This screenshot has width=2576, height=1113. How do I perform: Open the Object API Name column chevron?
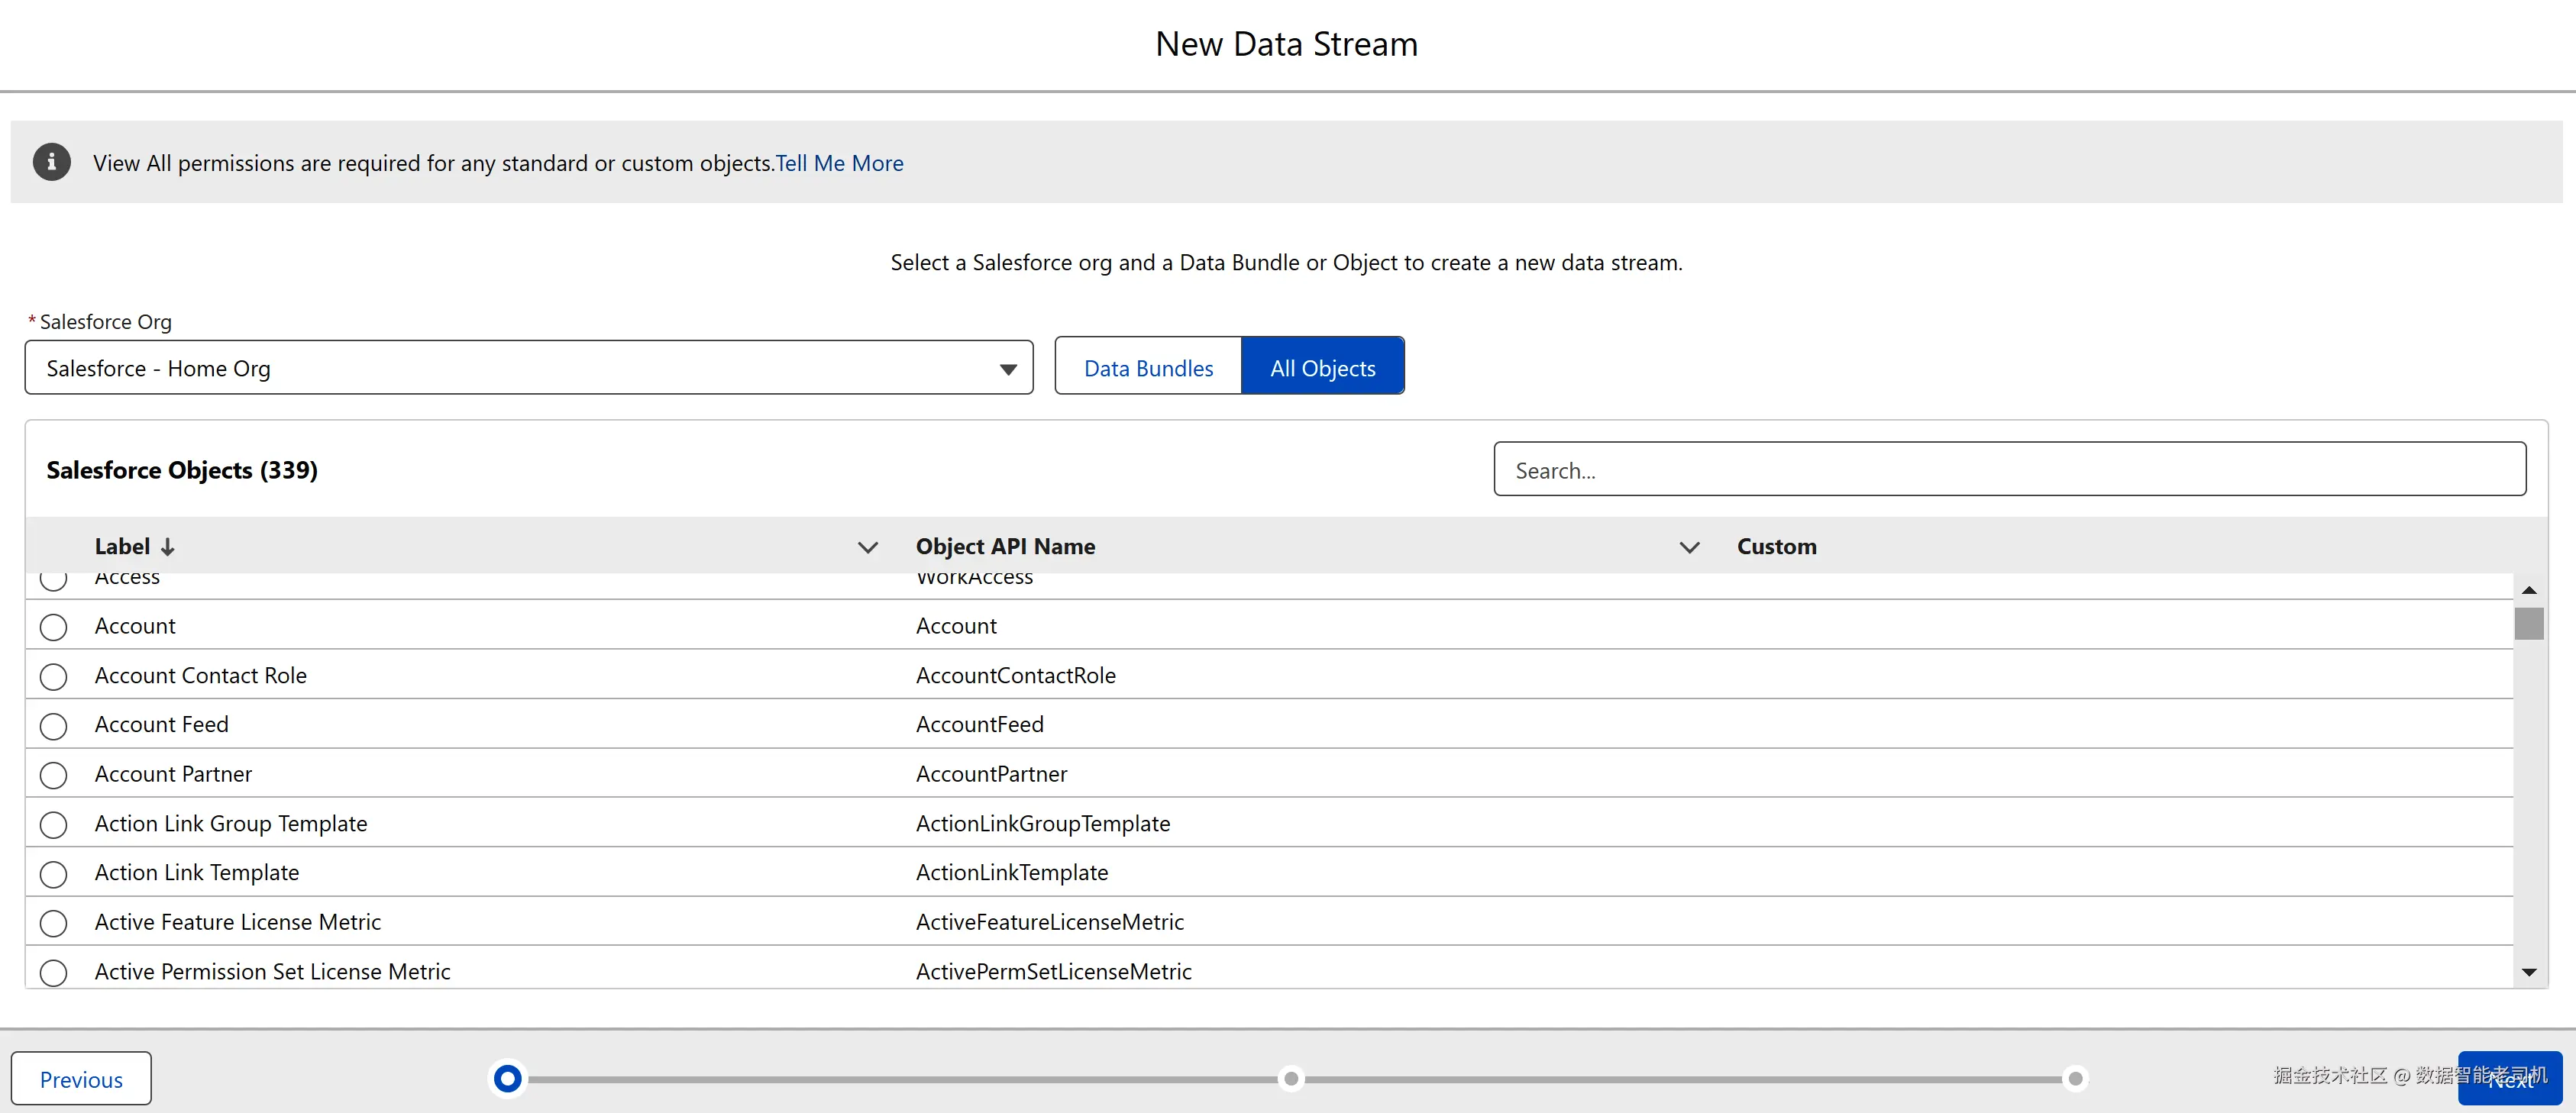coord(1689,547)
